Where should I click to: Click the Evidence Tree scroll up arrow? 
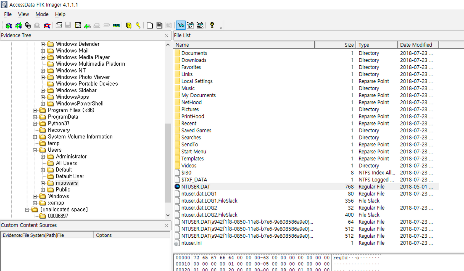tap(168, 45)
